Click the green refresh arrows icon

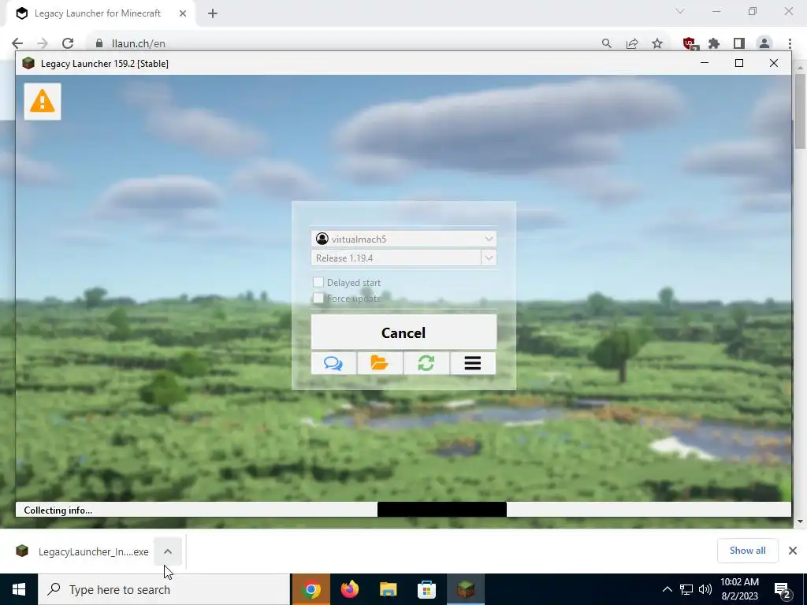426,363
